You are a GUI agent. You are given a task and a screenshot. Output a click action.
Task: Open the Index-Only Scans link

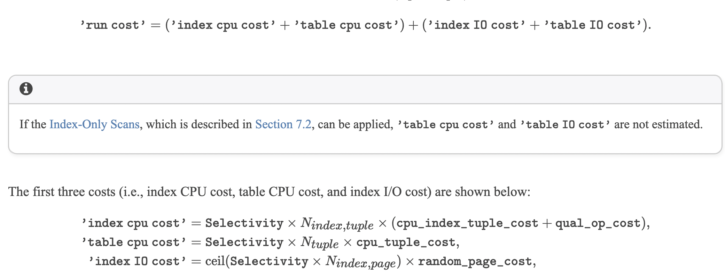pyautogui.click(x=94, y=124)
